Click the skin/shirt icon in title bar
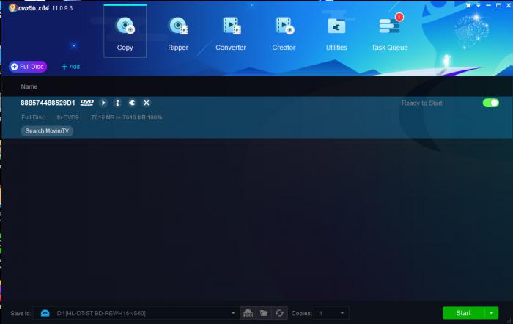Image resolution: width=513 pixels, height=324 pixels. coord(468,5)
